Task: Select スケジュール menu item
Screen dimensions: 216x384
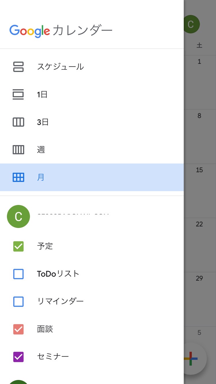Action: pos(60,67)
